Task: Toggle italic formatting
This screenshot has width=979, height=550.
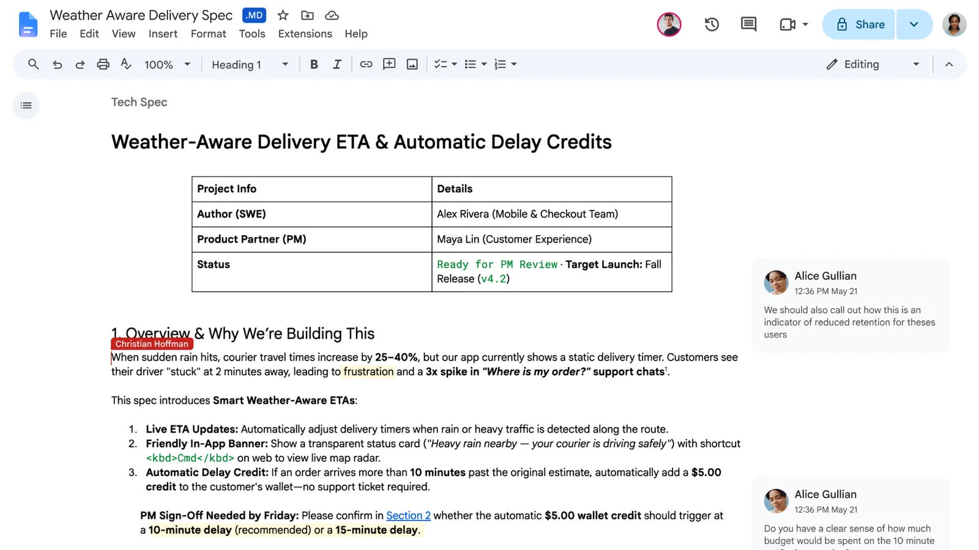Action: [337, 64]
